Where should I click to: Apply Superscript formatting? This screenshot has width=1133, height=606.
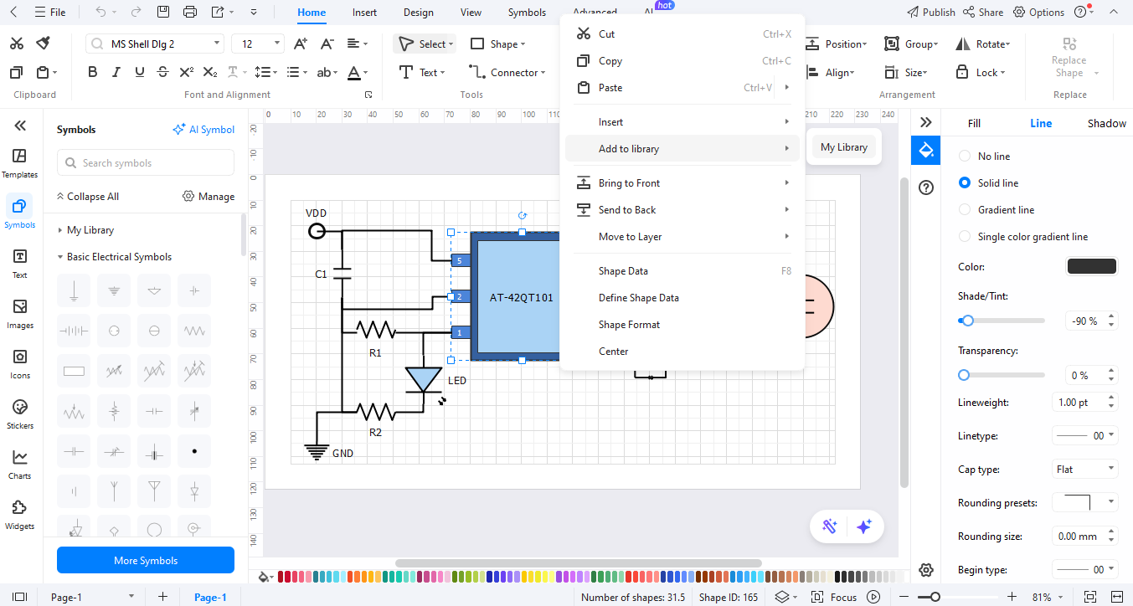[187, 73]
